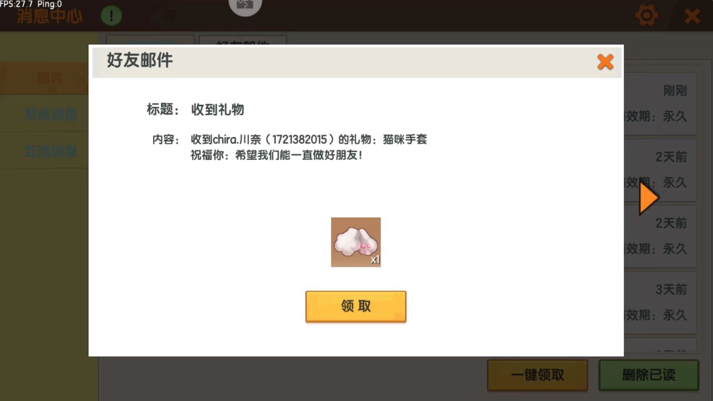
Task: Open the mail entry marked 3天前
Action: point(660,303)
